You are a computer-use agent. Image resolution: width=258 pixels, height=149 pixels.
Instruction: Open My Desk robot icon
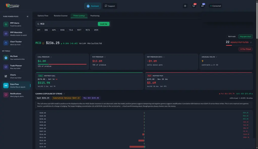(x=6, y=58)
